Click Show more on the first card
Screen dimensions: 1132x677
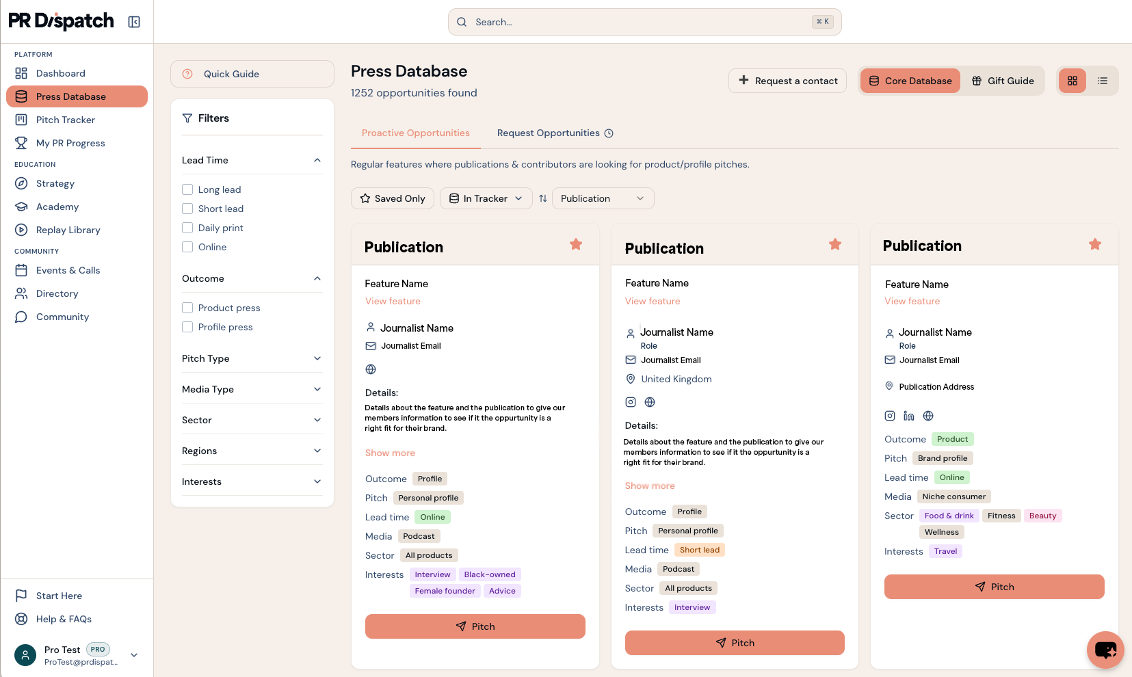(x=390, y=453)
